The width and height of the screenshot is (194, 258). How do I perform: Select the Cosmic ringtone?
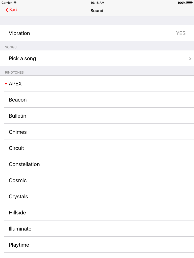coord(18,180)
